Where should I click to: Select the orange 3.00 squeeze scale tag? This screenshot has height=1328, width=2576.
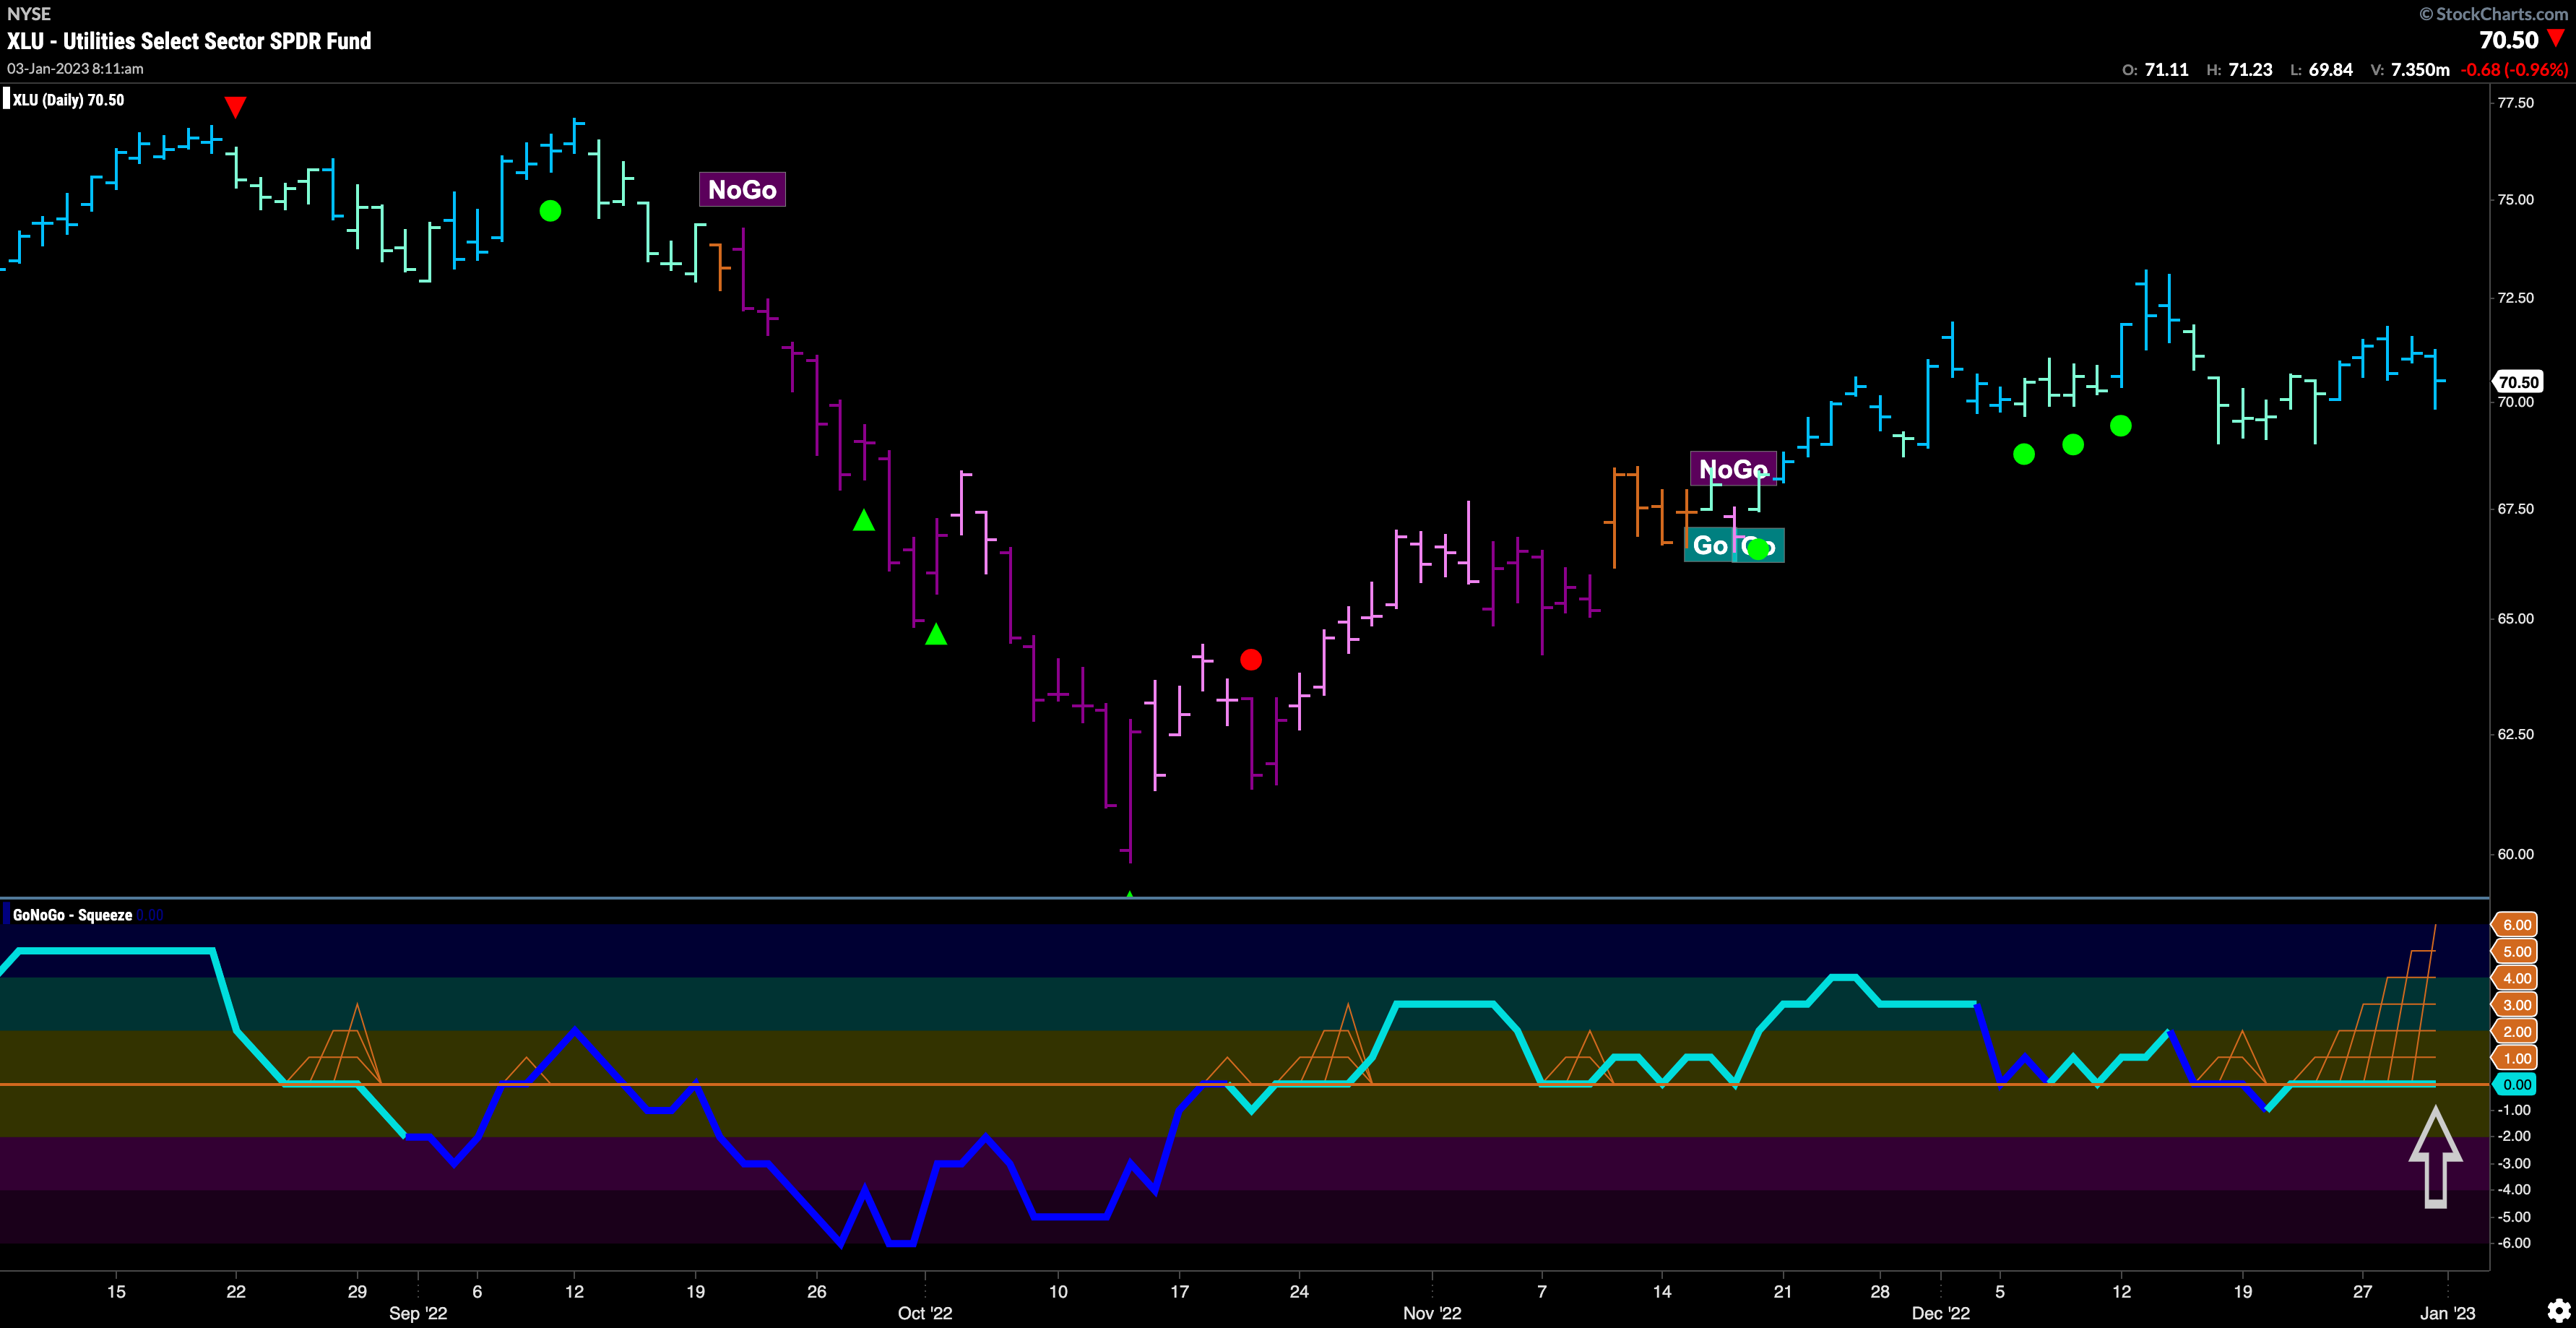[2517, 1005]
